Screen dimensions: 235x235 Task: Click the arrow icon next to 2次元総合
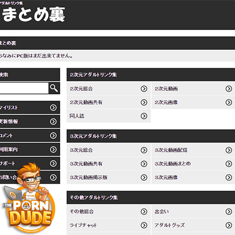[x=144, y=89]
